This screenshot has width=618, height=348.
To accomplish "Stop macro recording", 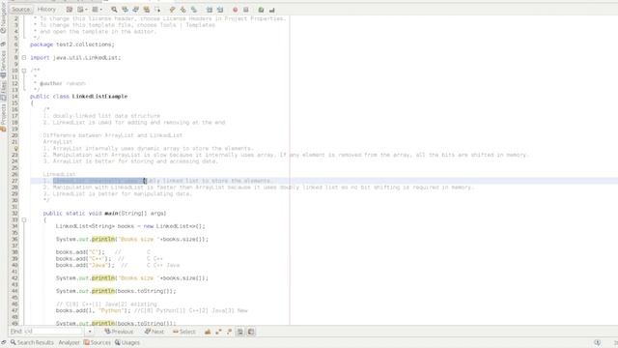I will [245, 10].
